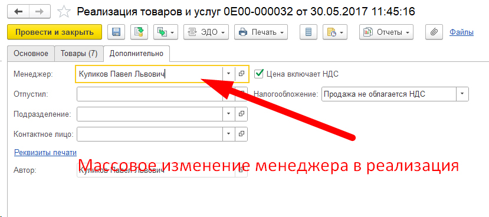Click into the Отпустил input field
This screenshot has width=489, height=217.
click(x=150, y=94)
